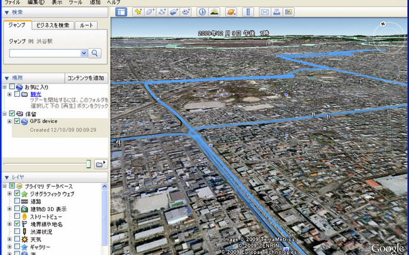
Task: Select the add path tool
Action: [162, 12]
